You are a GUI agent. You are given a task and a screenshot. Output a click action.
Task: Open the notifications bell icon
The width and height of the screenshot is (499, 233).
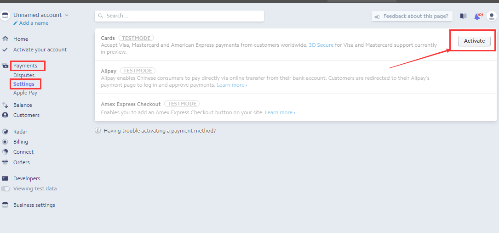tap(477, 16)
